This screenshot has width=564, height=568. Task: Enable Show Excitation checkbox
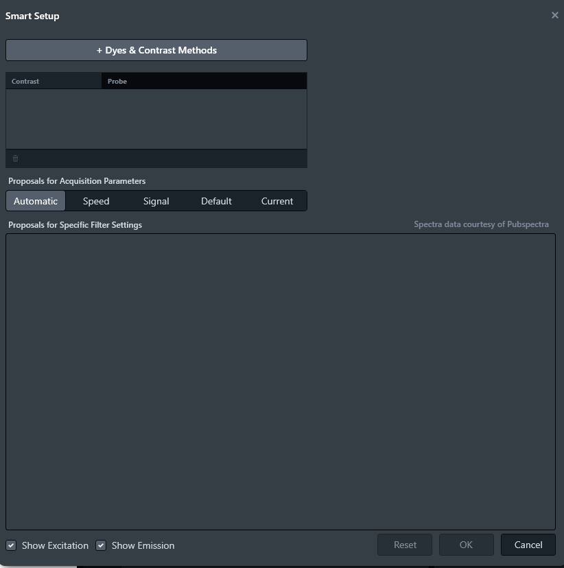11,545
